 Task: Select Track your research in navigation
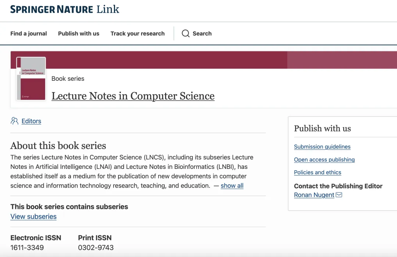137,33
